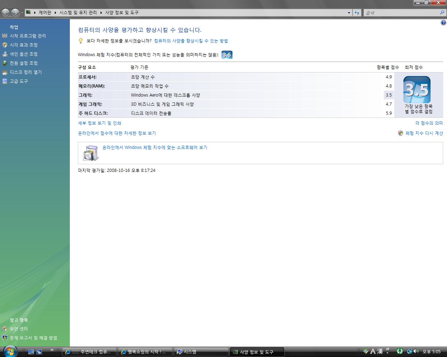This screenshot has height=357, width=447.
Task: Click Show Desktop quick launch icon
Action: coord(31,352)
